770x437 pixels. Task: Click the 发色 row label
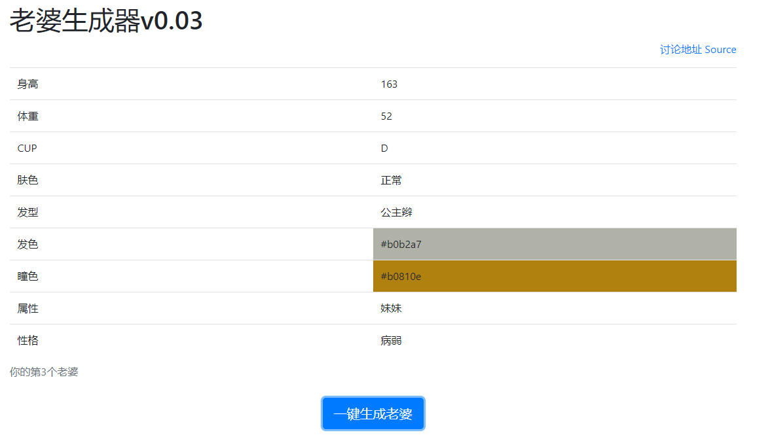(27, 244)
